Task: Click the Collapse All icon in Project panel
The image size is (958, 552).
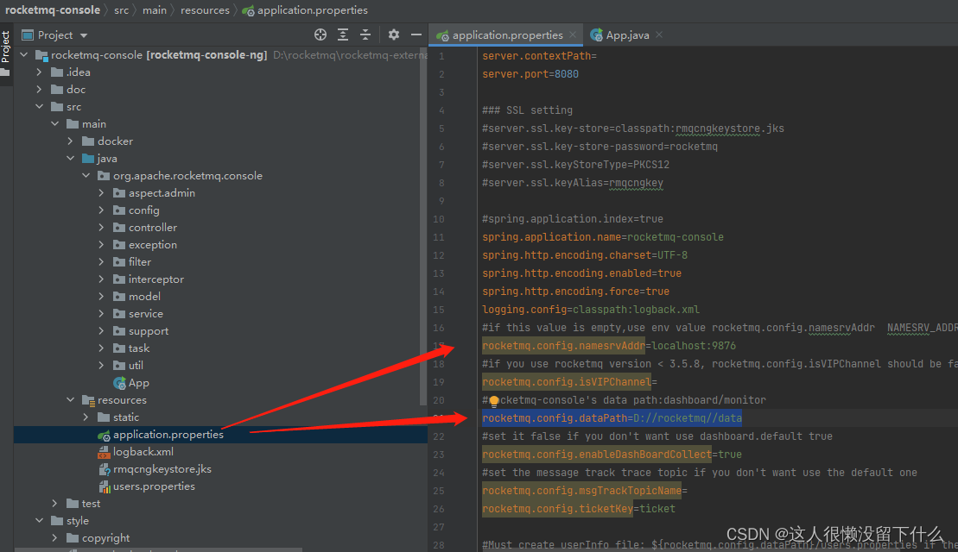Action: (365, 34)
